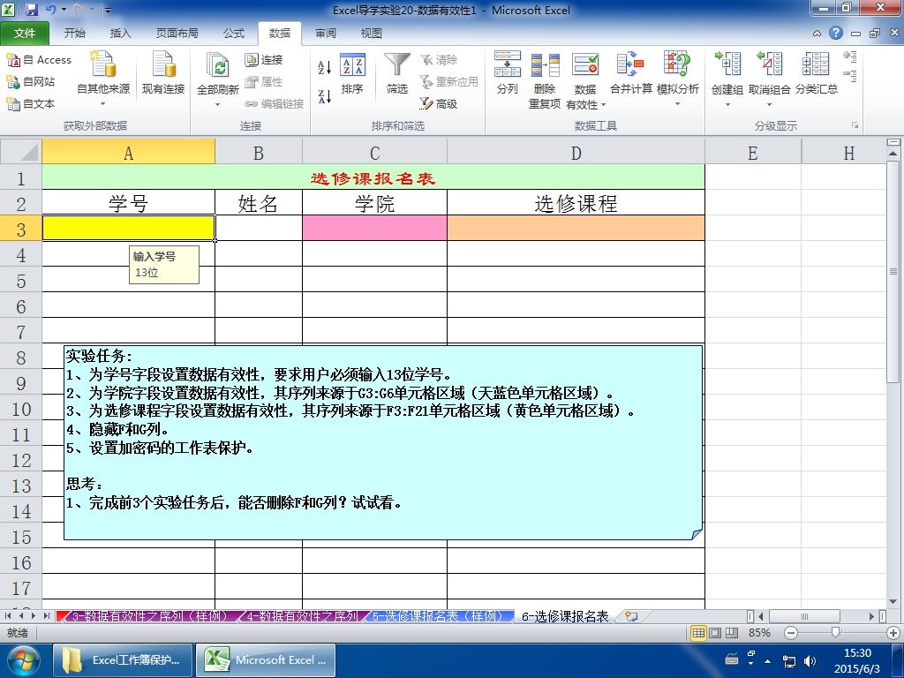Open Excel Help question mark

[836, 33]
